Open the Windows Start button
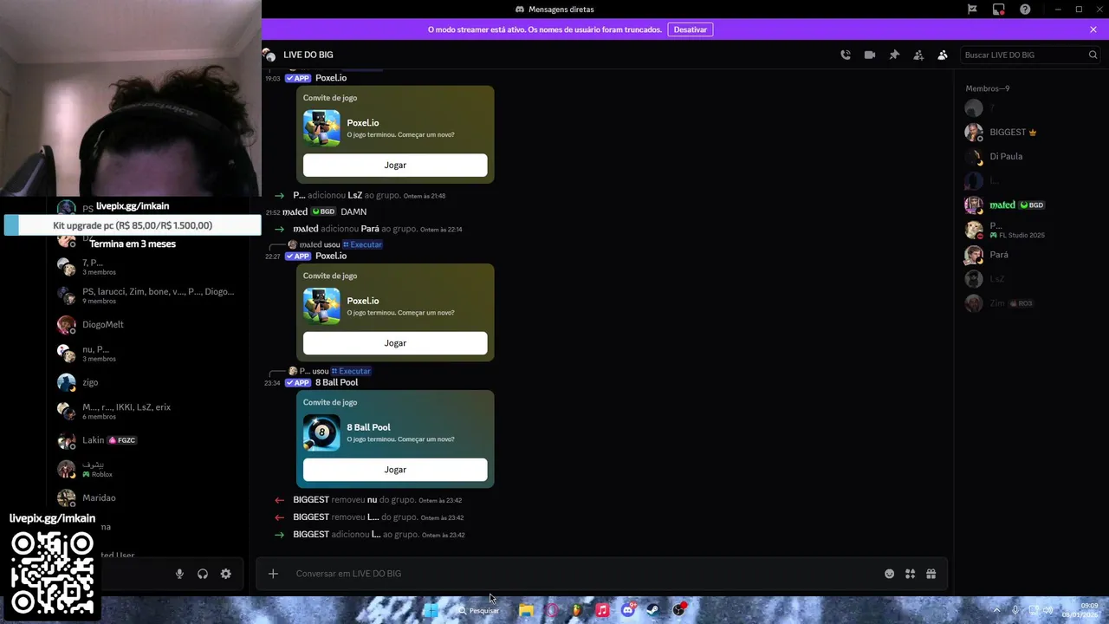1109x624 pixels. click(x=430, y=610)
